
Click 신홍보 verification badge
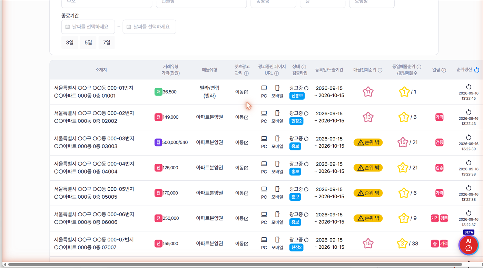tap(297, 96)
